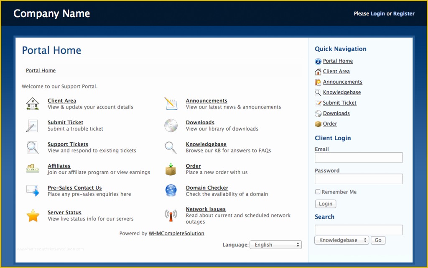Open the Support Tickets link
This screenshot has height=268, width=428.
click(68, 144)
